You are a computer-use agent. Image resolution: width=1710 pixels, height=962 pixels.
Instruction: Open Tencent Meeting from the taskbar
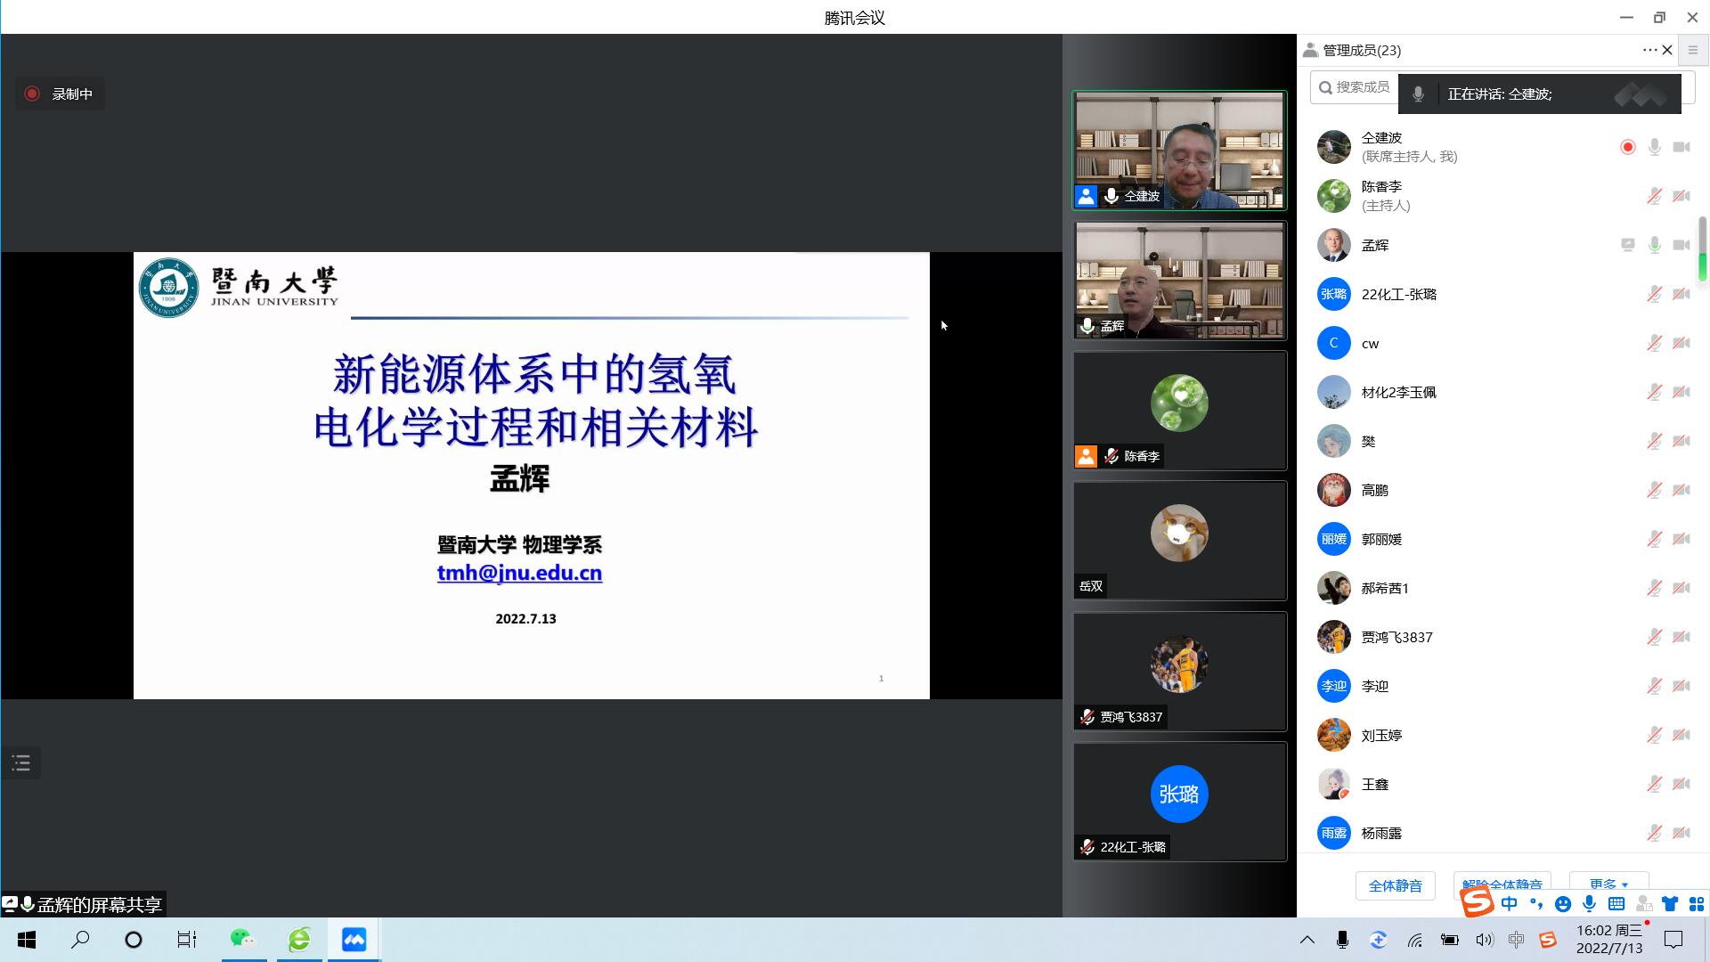354,940
